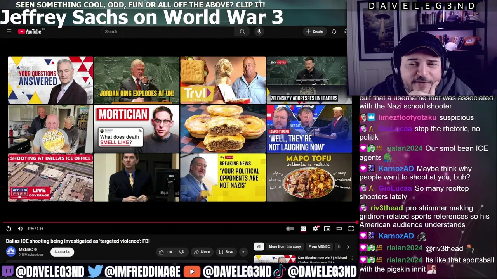The height and width of the screenshot is (279, 497).
Task: Open the man in suit video thumbnail
Action: 137,177
